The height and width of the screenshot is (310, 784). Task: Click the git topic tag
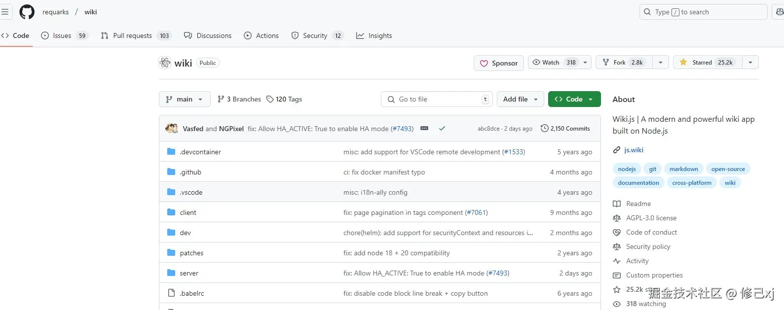coord(652,169)
